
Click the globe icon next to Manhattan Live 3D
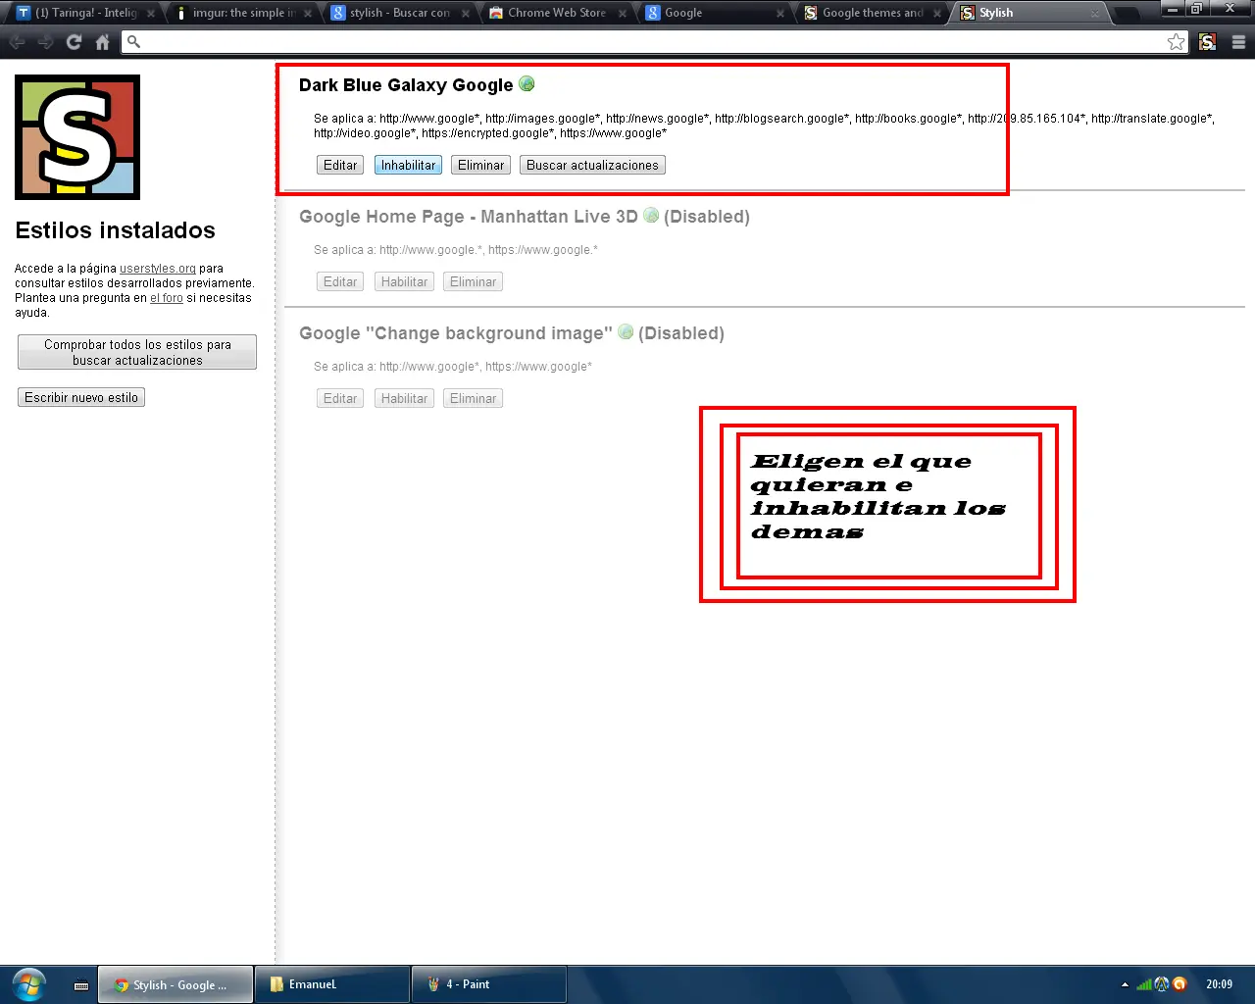pos(651,215)
